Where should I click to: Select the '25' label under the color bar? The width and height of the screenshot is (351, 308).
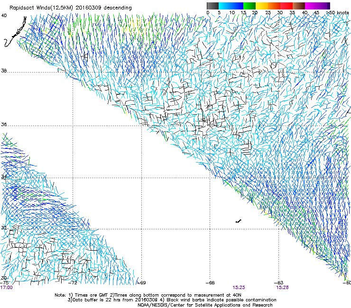coord(268,13)
